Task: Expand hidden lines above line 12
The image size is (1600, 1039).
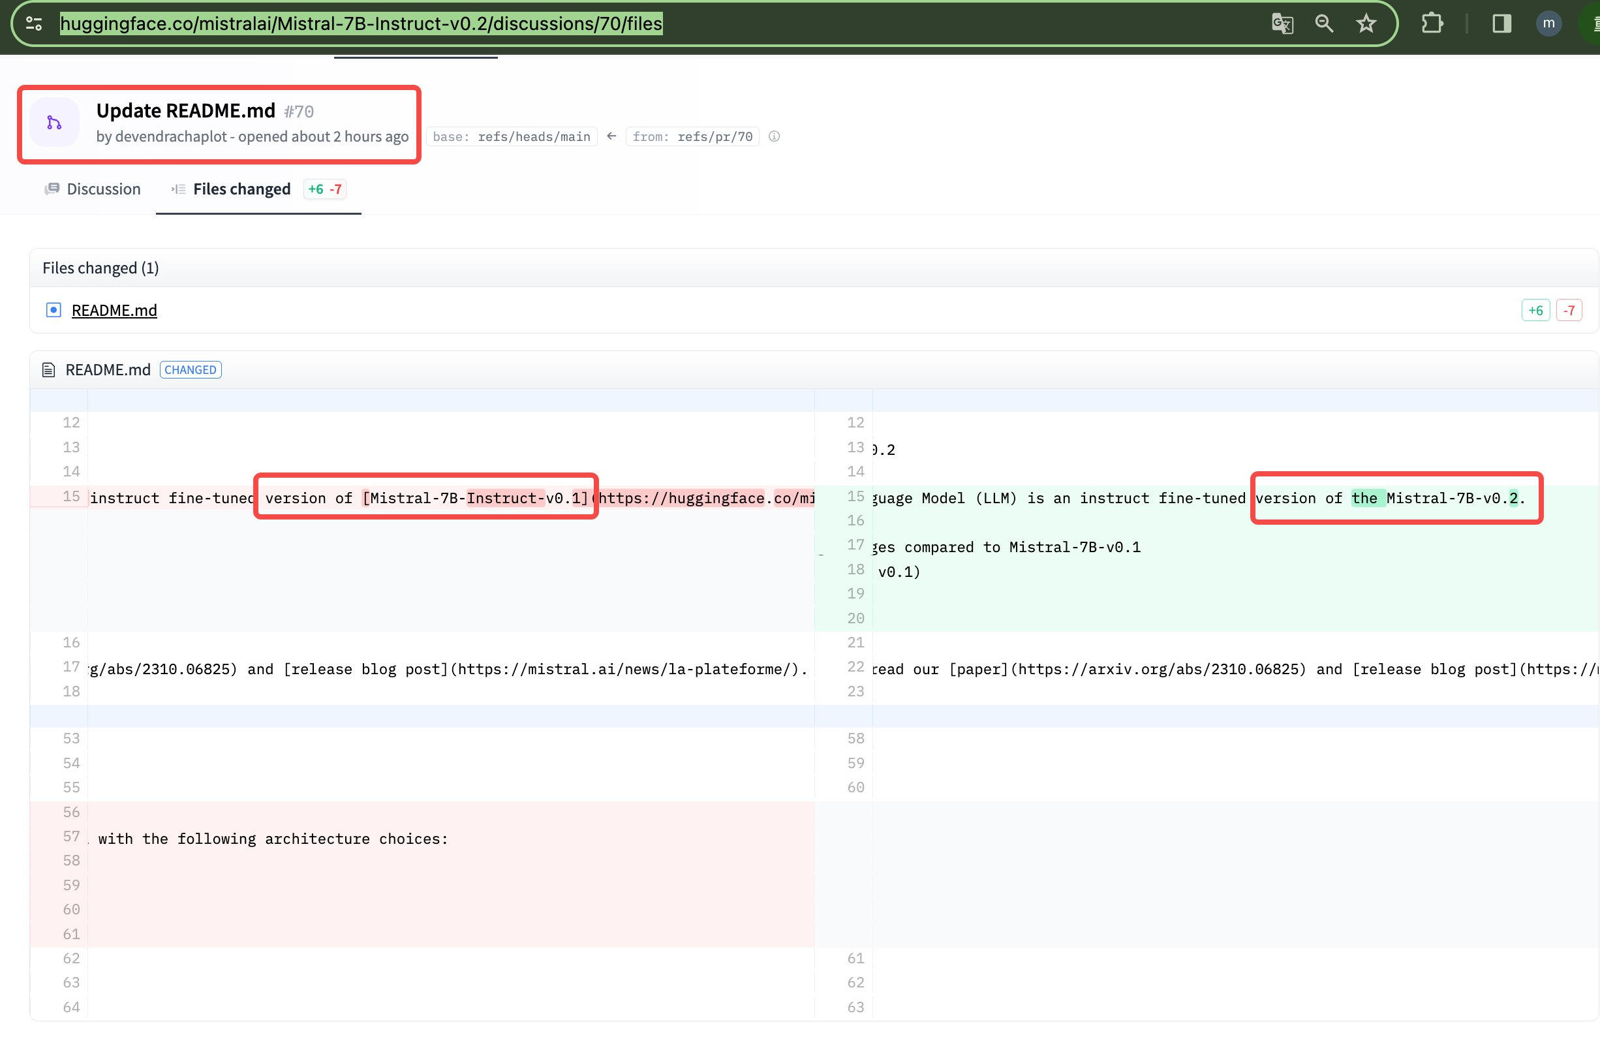Action: tap(814, 400)
